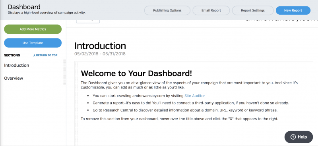Click the SECTIONS label
This screenshot has width=318, height=146.
coord(12,55)
